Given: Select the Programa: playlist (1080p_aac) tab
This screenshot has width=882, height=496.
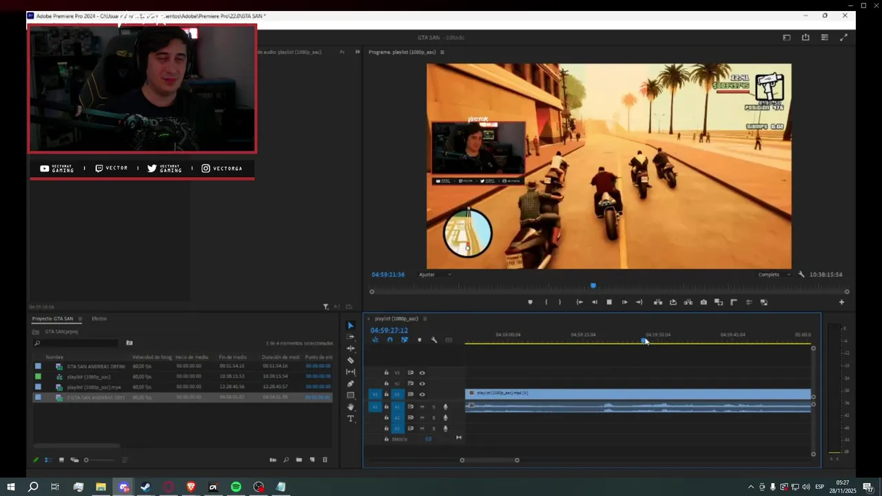Looking at the screenshot, I should 402,52.
